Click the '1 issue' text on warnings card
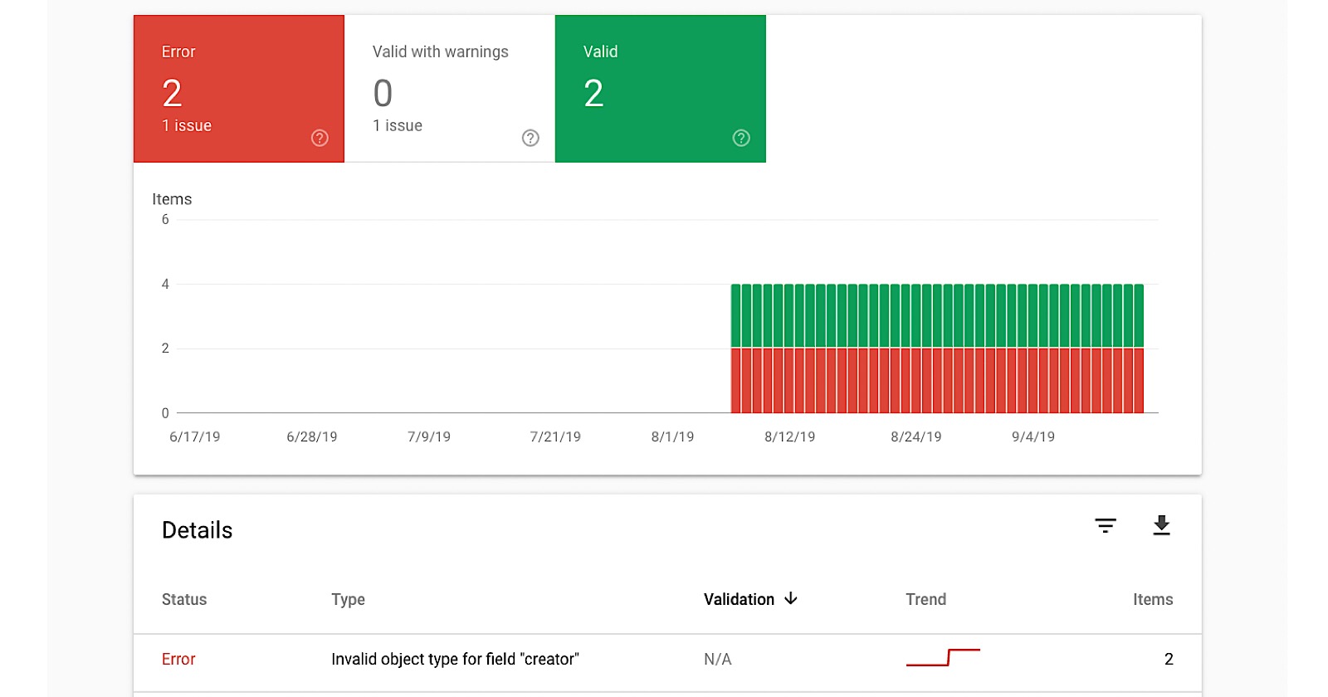 point(398,125)
